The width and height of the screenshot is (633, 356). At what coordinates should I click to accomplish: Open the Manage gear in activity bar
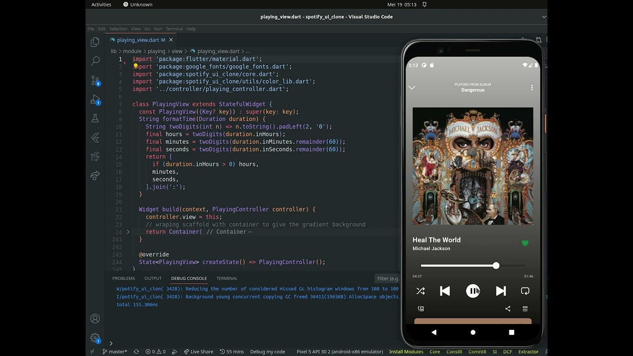pyautogui.click(x=95, y=338)
